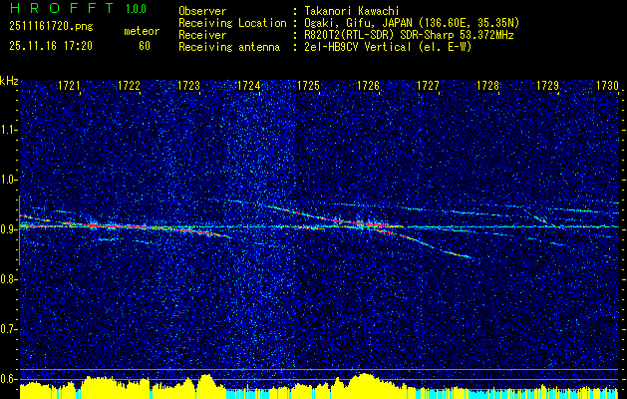Click the Observer label

tap(202, 11)
